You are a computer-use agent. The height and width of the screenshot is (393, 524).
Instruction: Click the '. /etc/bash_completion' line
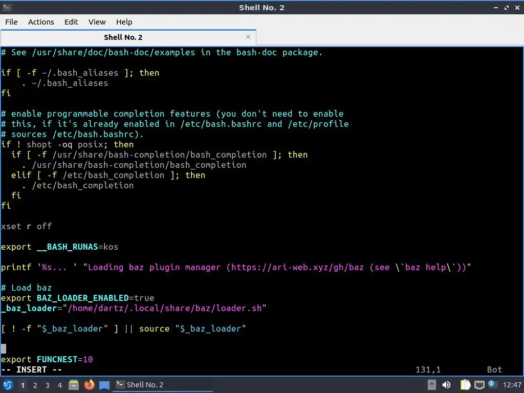click(78, 185)
